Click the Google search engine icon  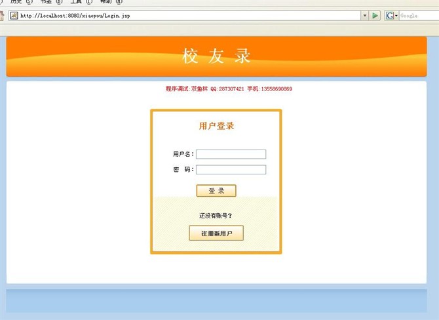390,15
